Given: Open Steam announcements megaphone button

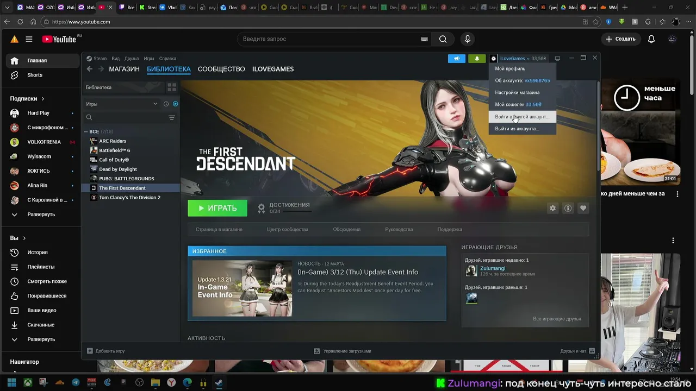Looking at the screenshot, I should [x=457, y=59].
